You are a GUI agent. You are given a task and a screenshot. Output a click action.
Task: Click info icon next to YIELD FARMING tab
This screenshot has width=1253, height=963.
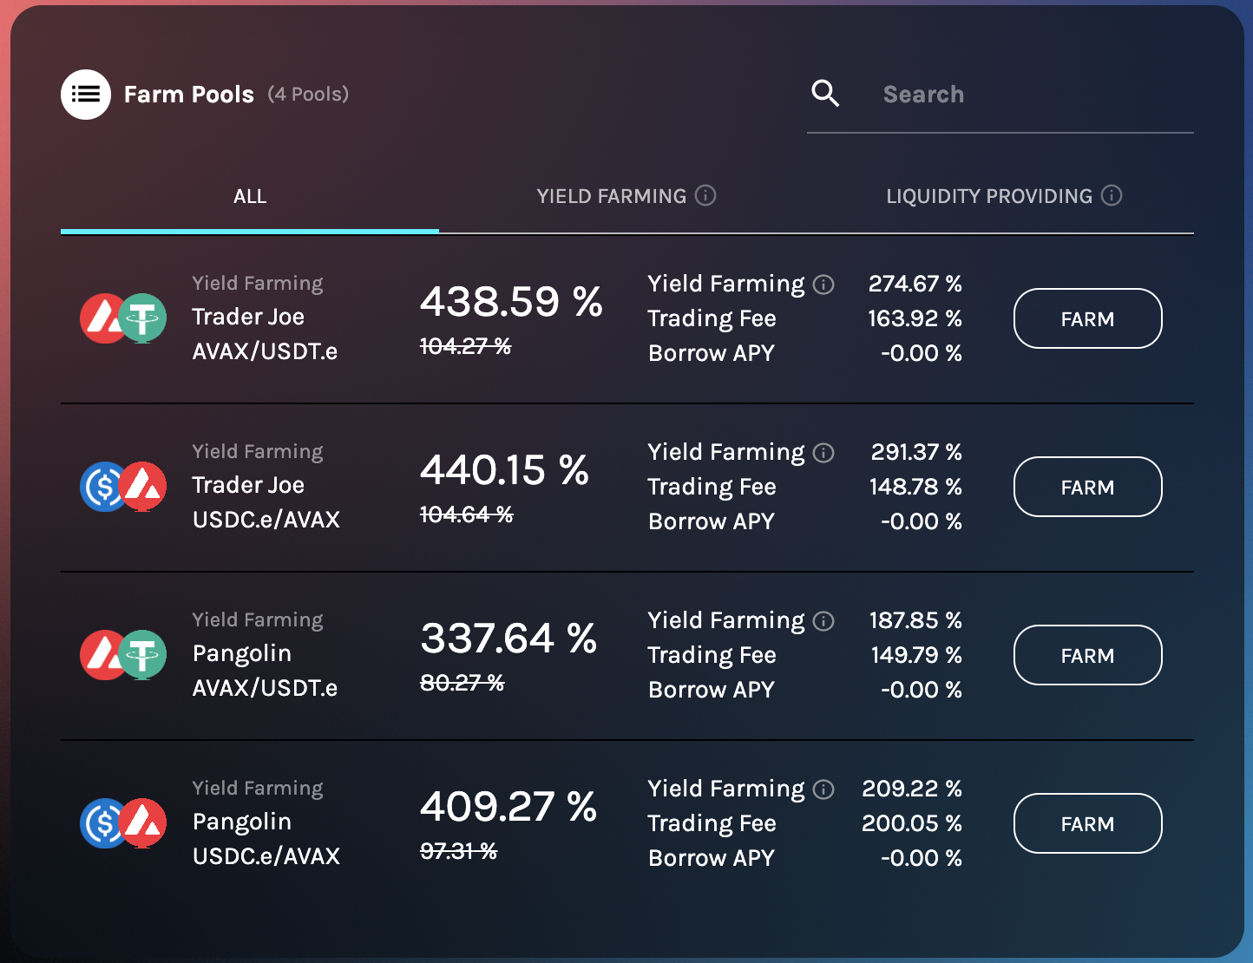[x=705, y=195]
